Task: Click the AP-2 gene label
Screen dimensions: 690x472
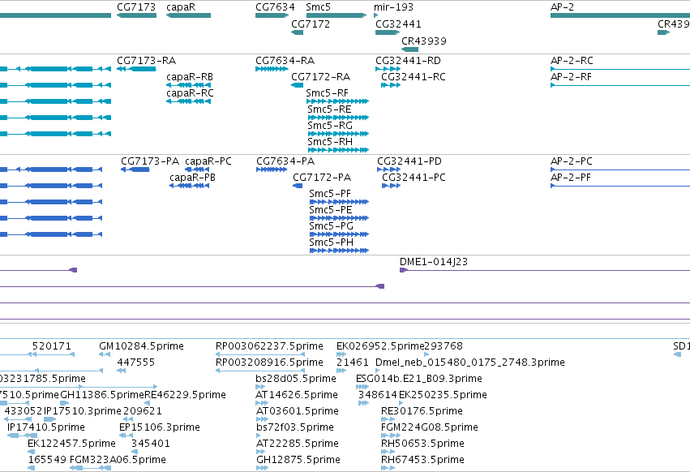Action: coord(563,7)
